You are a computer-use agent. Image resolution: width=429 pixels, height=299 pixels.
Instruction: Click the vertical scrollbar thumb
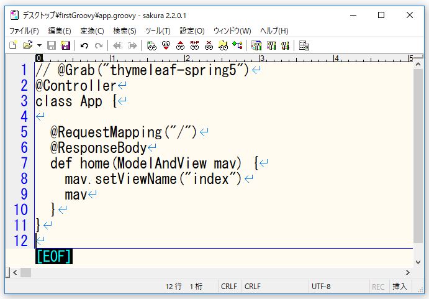[x=418, y=156]
